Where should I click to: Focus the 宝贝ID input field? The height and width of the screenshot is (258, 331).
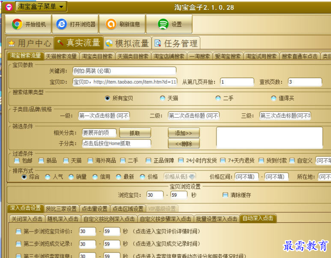tap(125, 82)
